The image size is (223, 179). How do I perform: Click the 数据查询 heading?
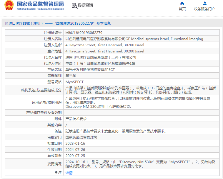click(85, 5)
